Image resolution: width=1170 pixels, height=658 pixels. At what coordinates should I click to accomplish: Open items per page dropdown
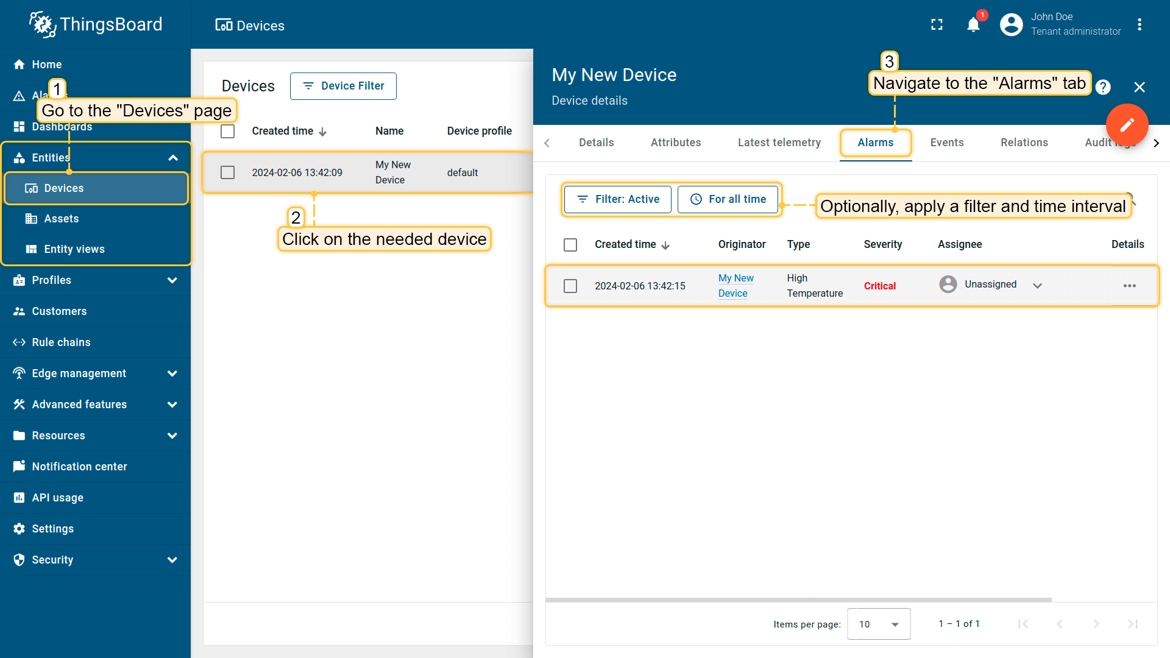878,624
